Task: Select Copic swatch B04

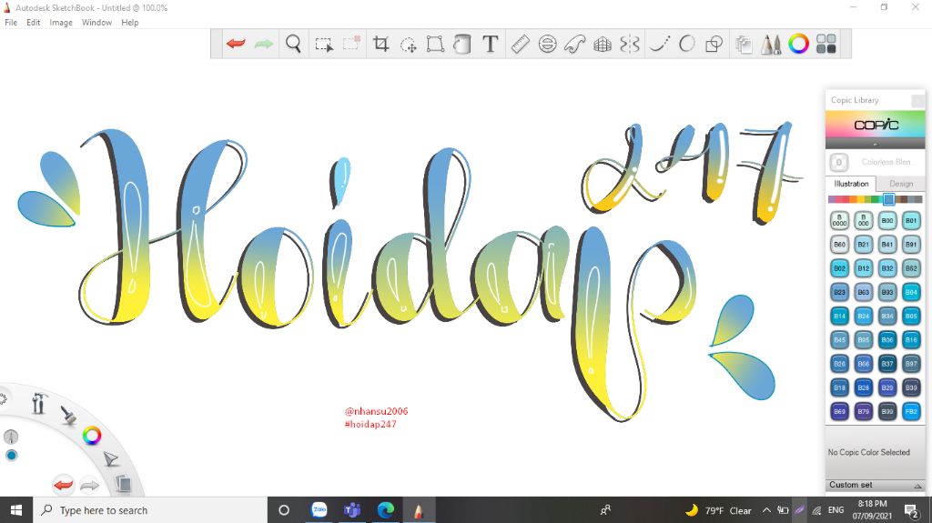Action: (910, 292)
